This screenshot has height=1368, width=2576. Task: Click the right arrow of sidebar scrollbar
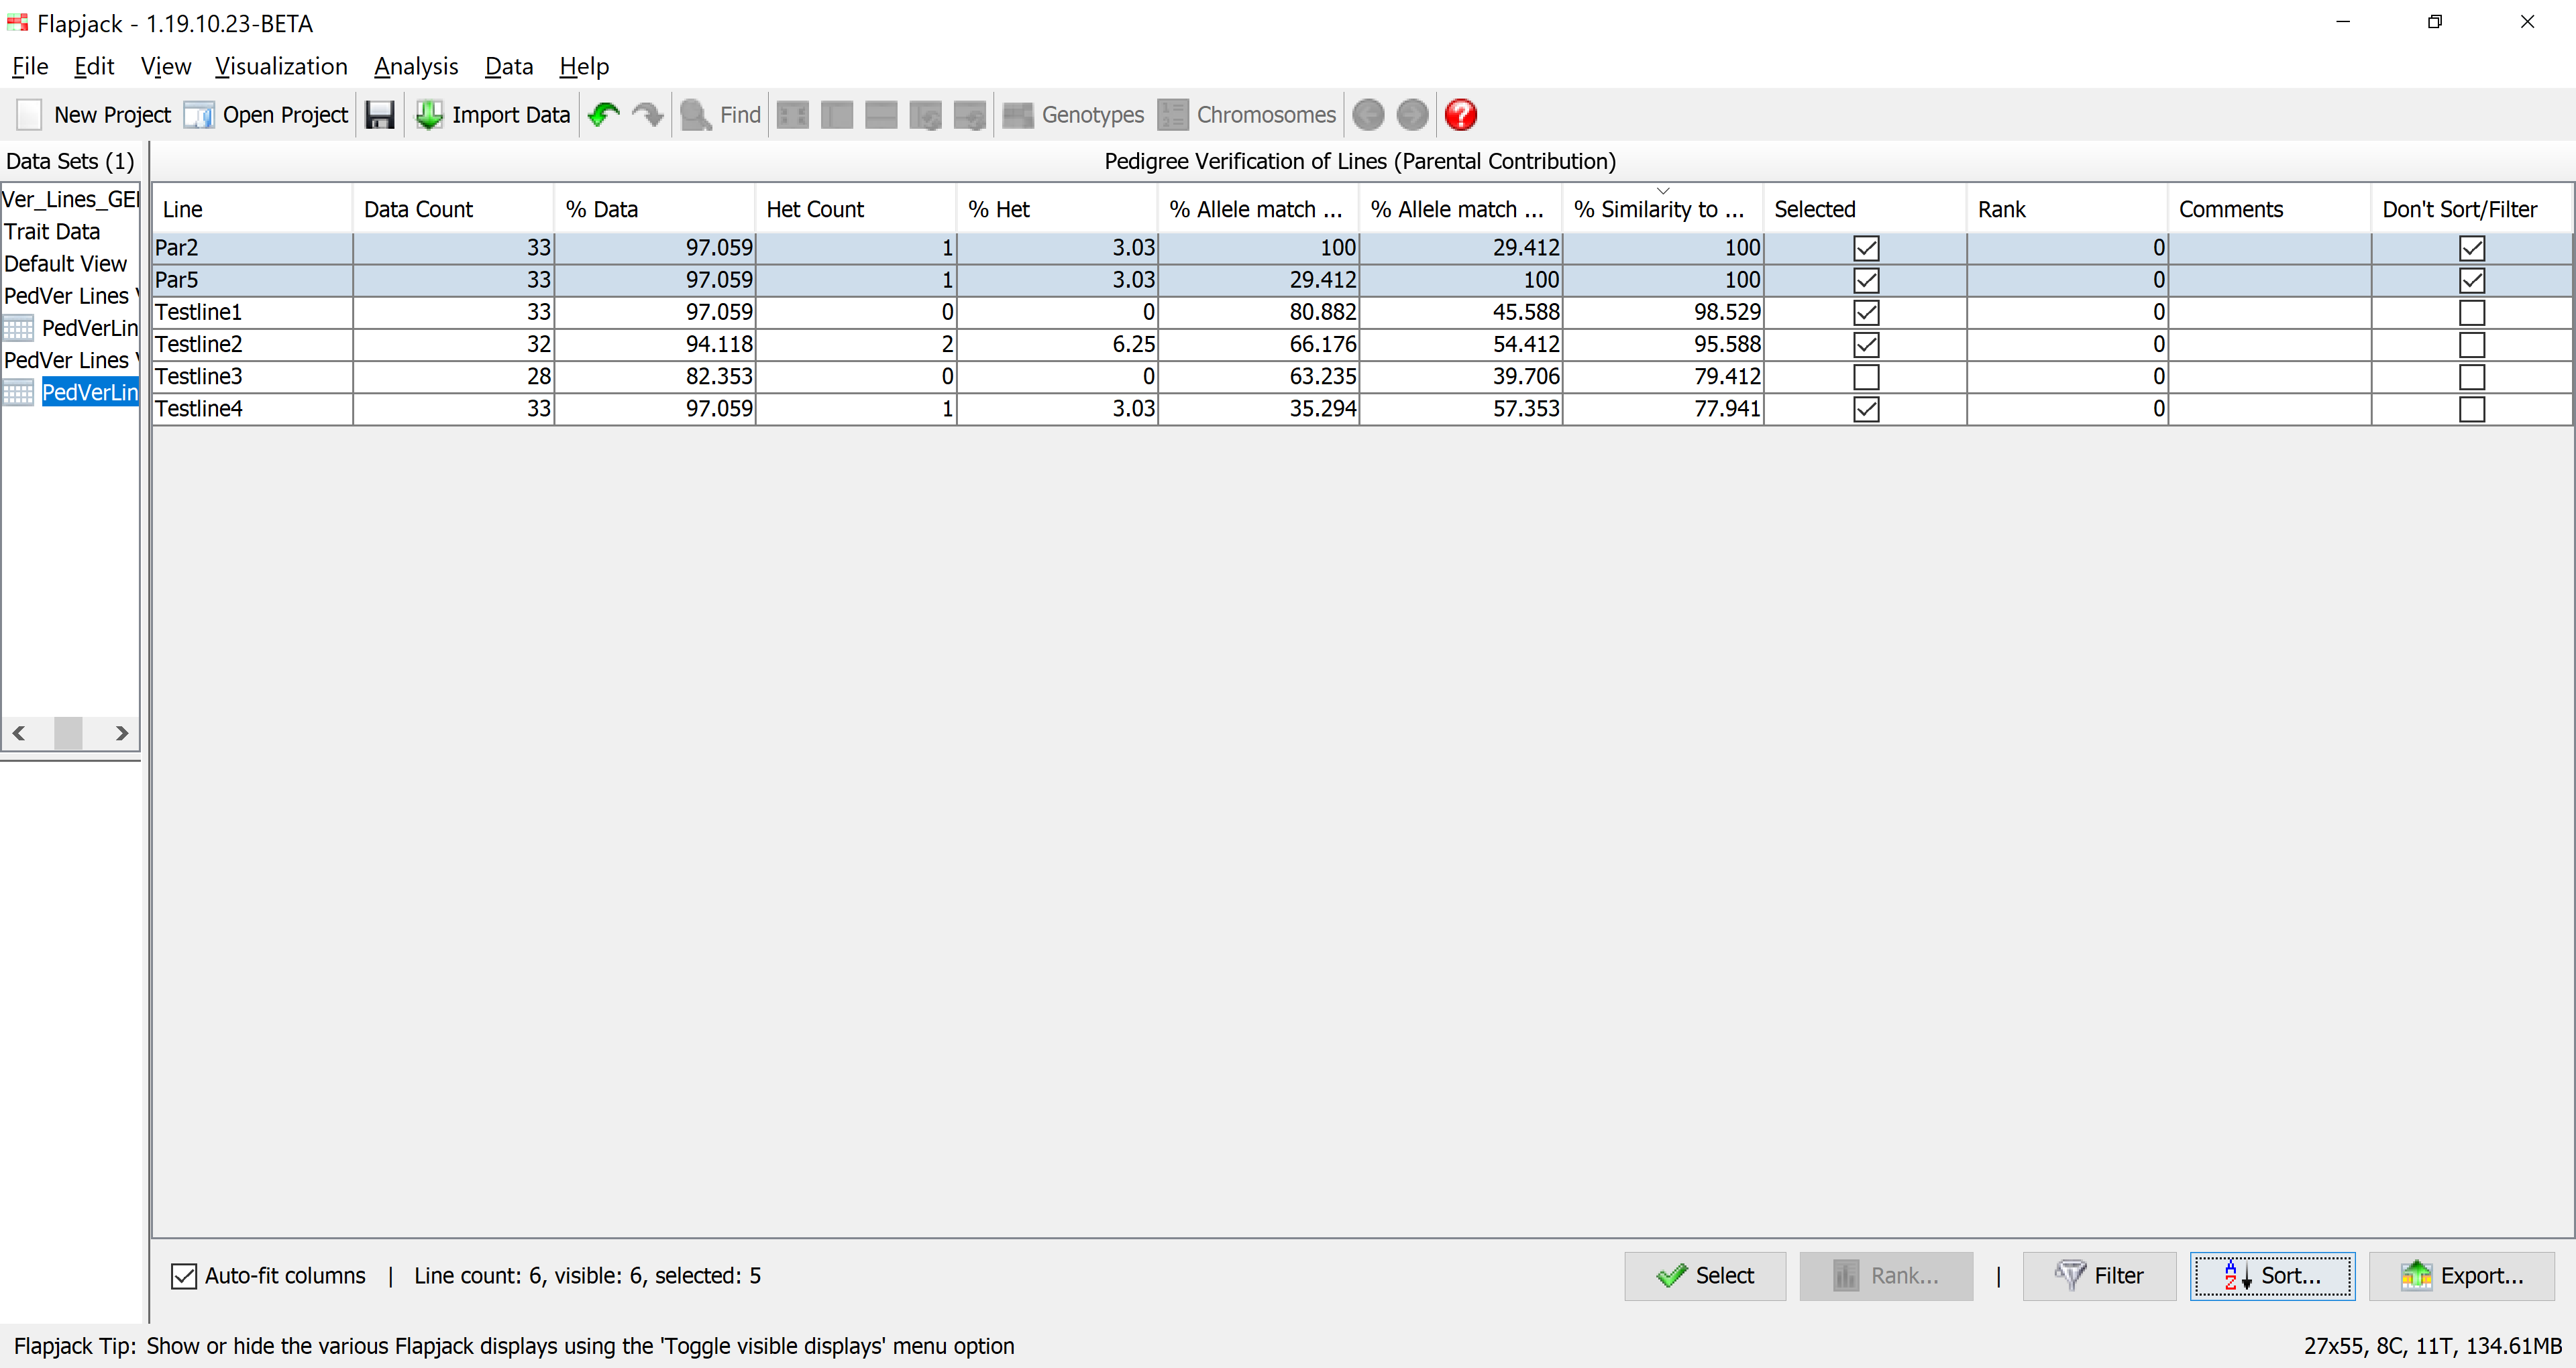click(x=121, y=733)
